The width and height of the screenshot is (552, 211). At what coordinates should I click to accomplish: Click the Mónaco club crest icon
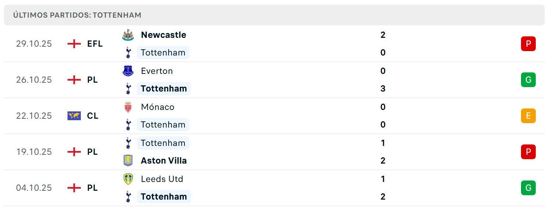[x=128, y=107]
